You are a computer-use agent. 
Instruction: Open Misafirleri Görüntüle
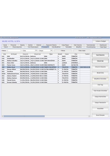point(100,79)
